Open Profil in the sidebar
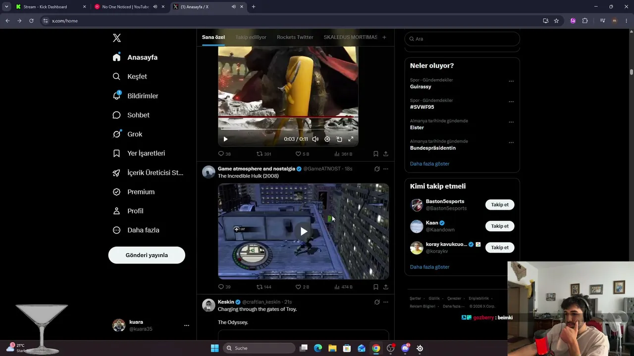The width and height of the screenshot is (634, 356). [128, 211]
